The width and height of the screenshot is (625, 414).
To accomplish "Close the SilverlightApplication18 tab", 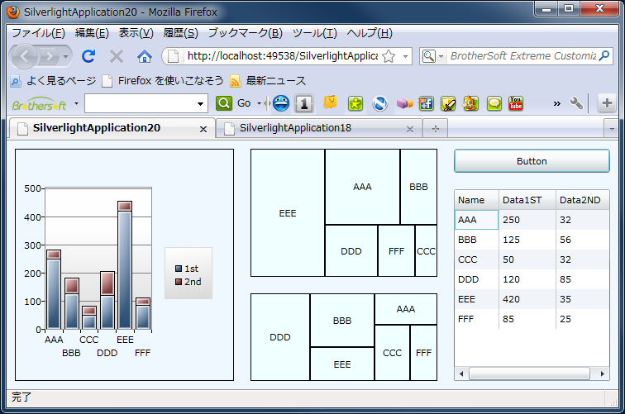I will point(410,129).
